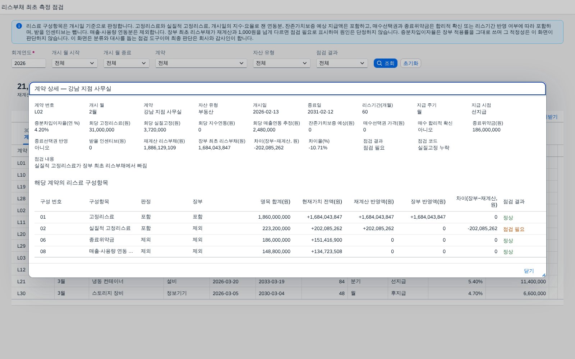Click the dialog resize handle in its corner

coord(543,275)
